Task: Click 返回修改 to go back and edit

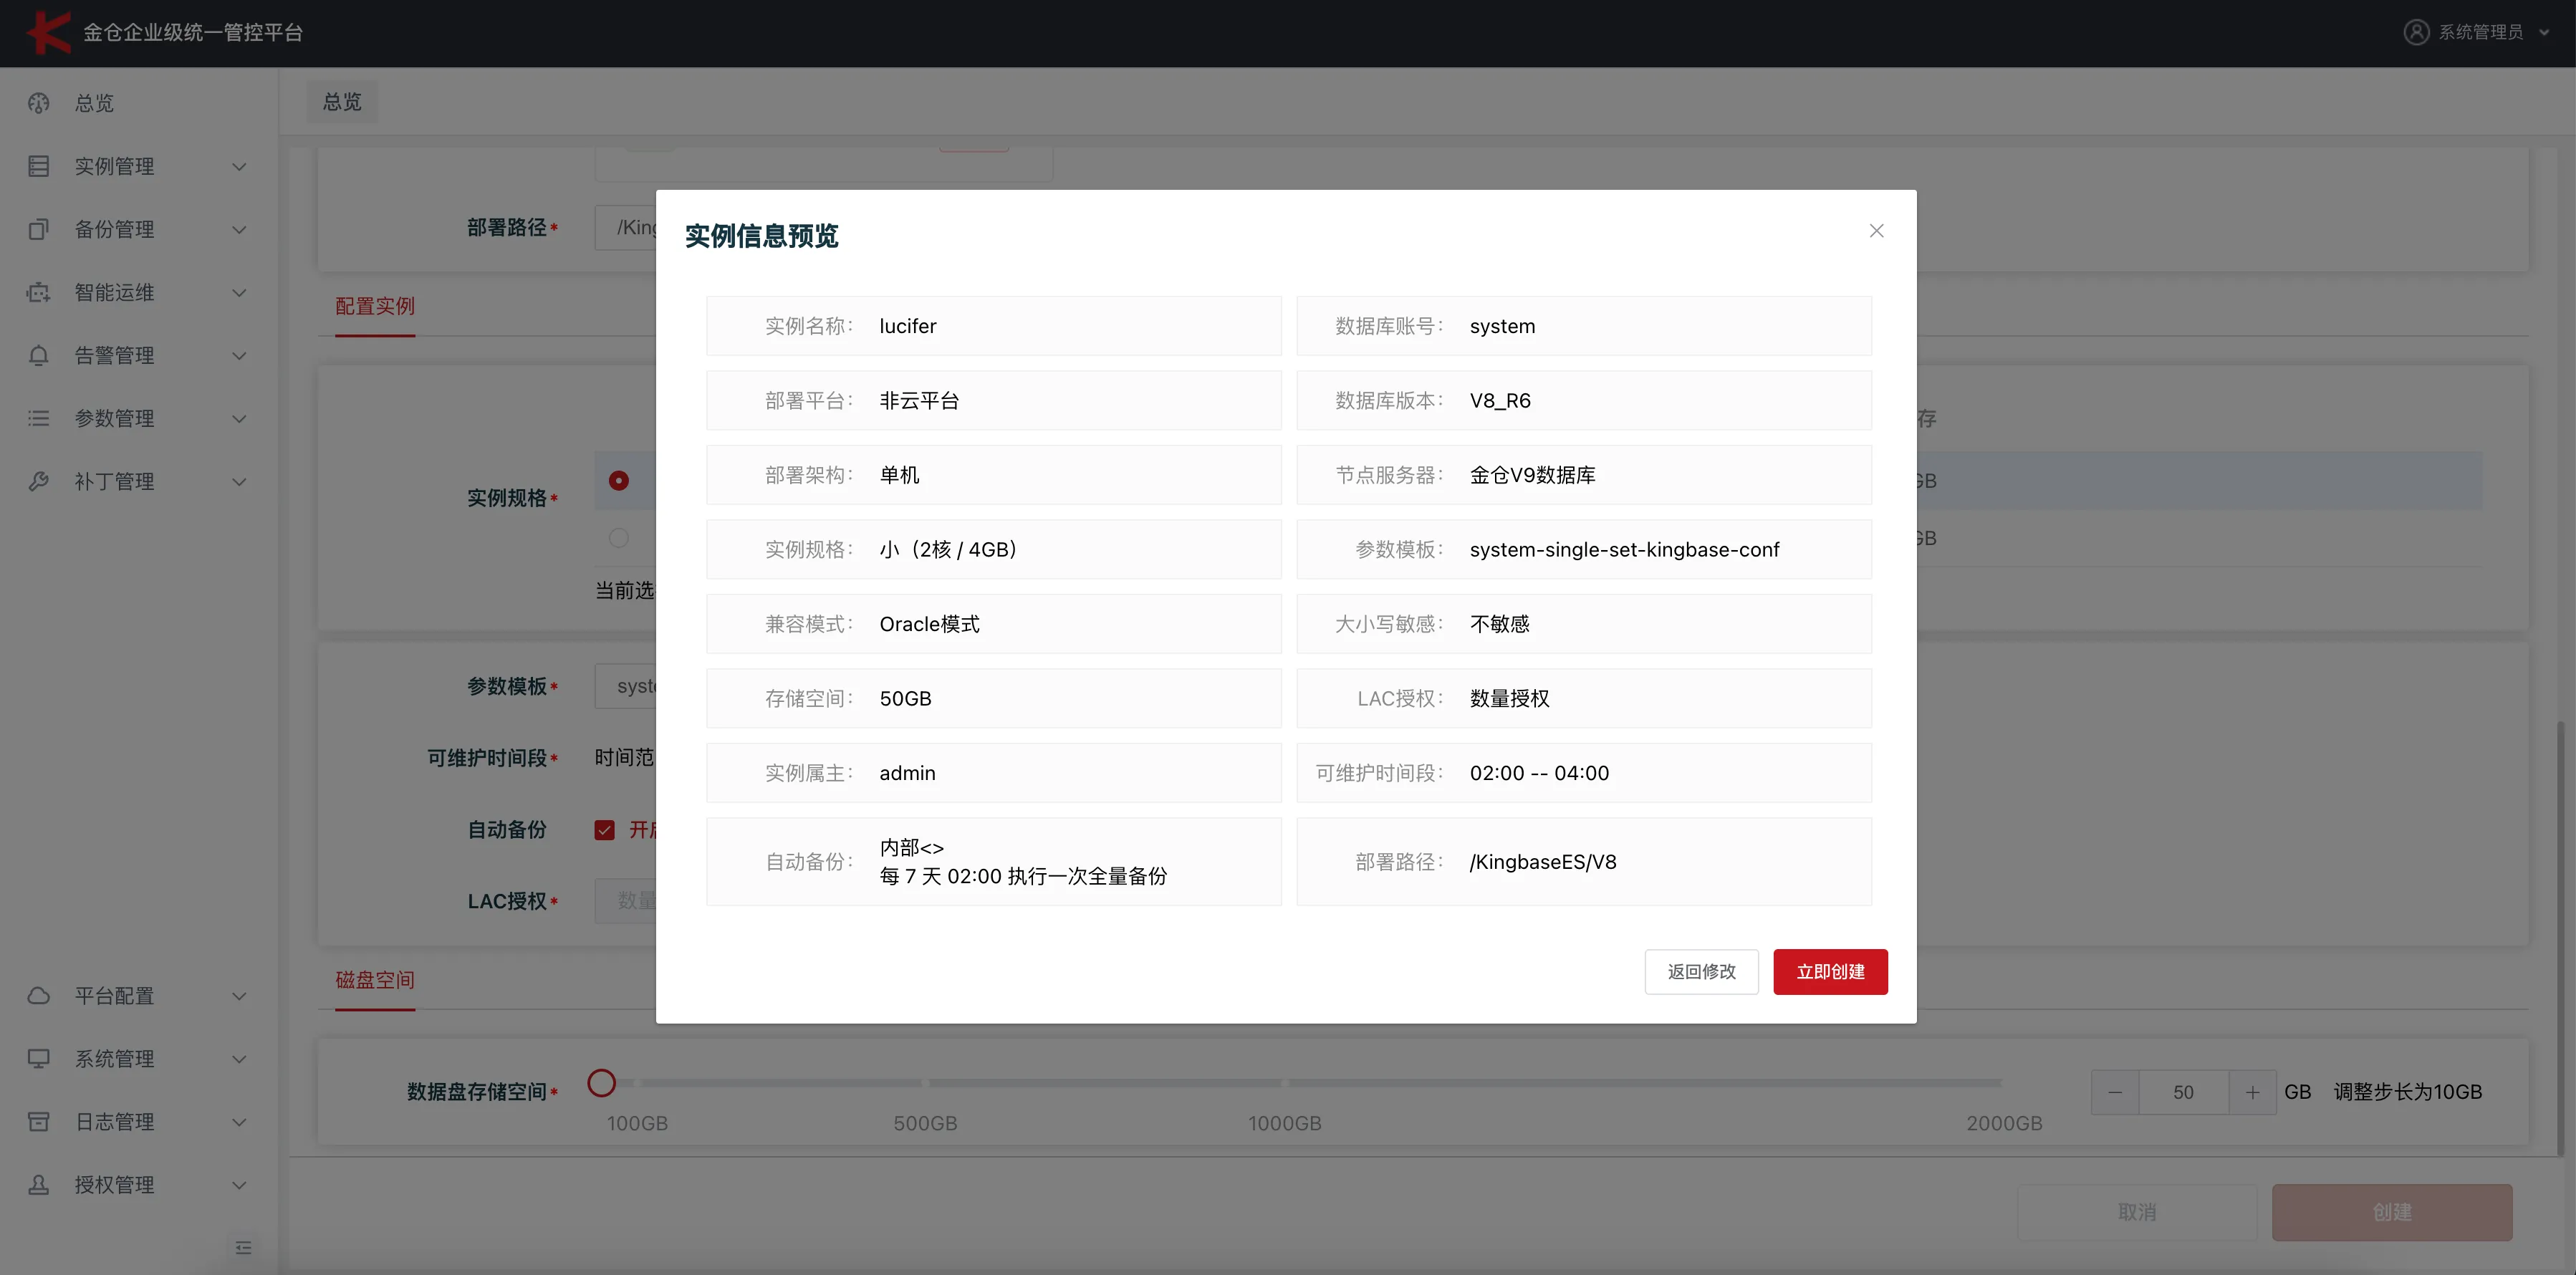Action: tap(1701, 971)
